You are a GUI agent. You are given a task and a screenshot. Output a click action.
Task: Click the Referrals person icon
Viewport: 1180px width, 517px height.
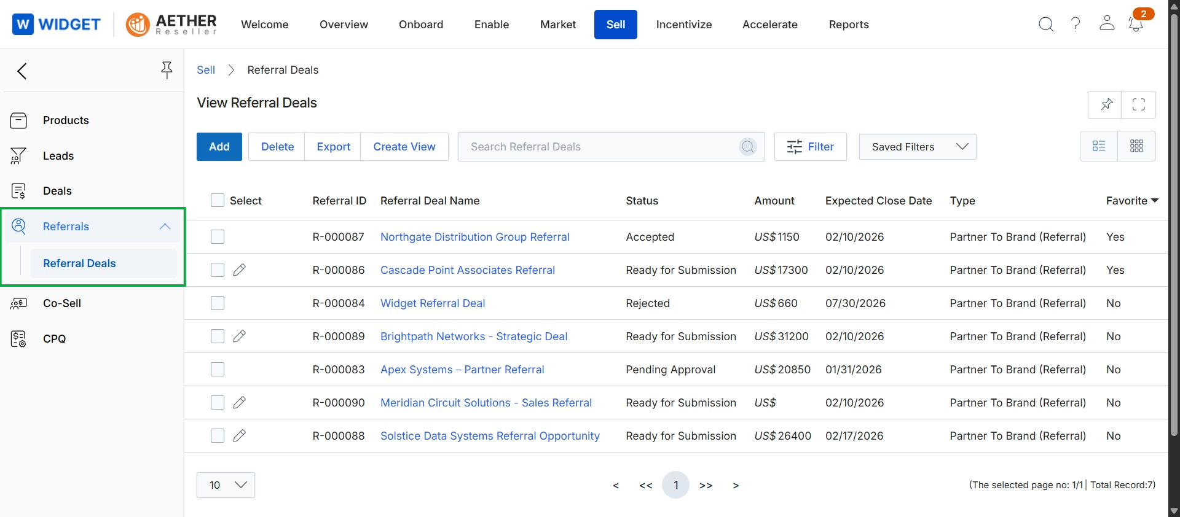click(x=18, y=227)
